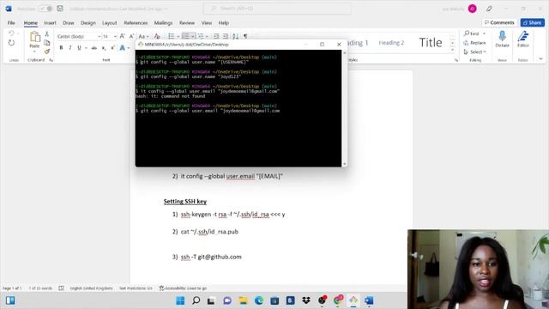The width and height of the screenshot is (549, 309).
Task: Toggle Show/Hide paragraph marks
Action: tap(245, 36)
